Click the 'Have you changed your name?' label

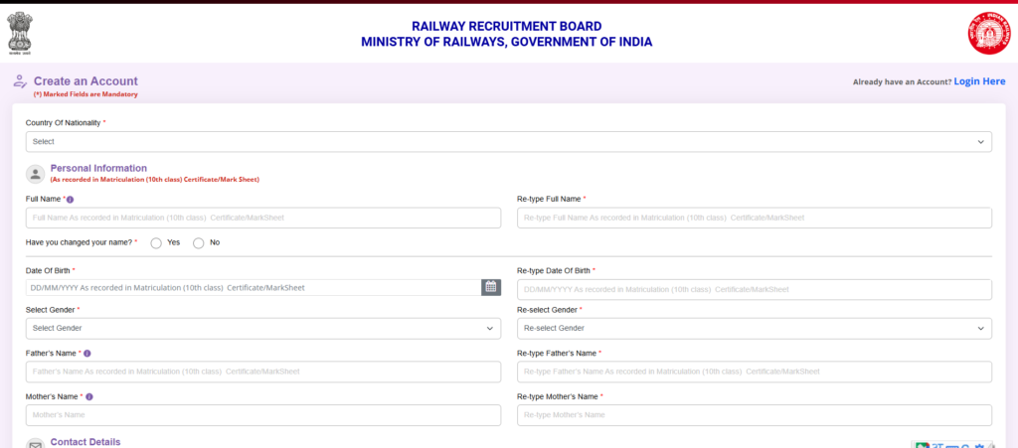point(82,242)
